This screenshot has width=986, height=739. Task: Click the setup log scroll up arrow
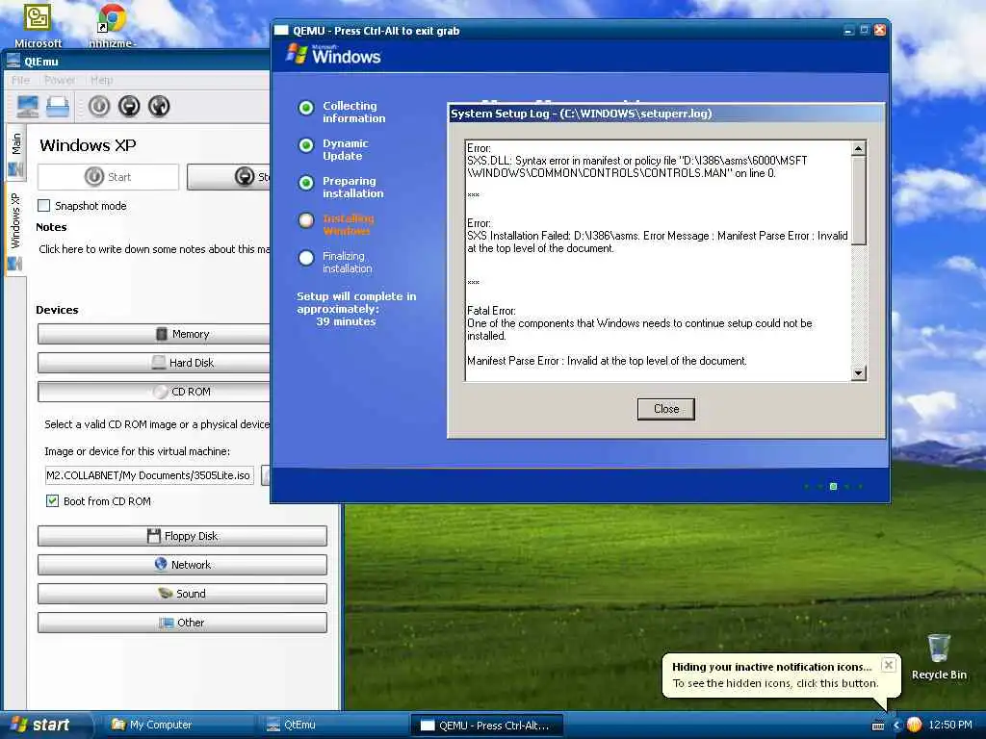pos(858,148)
